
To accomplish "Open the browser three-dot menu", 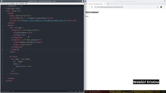I will coord(164,7).
